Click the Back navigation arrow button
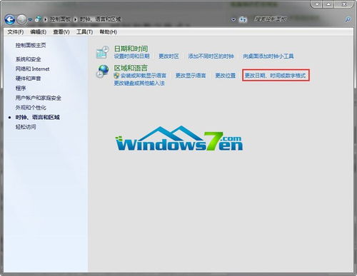The height and width of the screenshot is (276, 357). [x=10, y=19]
